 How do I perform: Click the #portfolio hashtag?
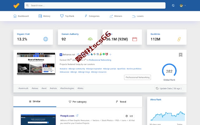coord(122,69)
